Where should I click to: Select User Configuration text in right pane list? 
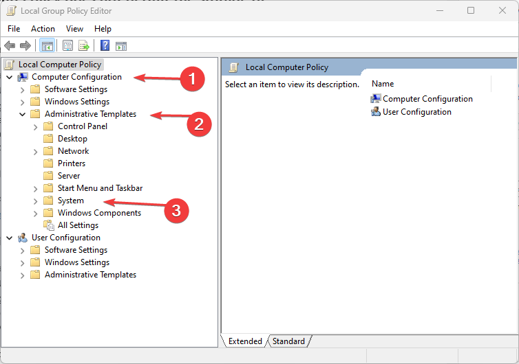417,112
